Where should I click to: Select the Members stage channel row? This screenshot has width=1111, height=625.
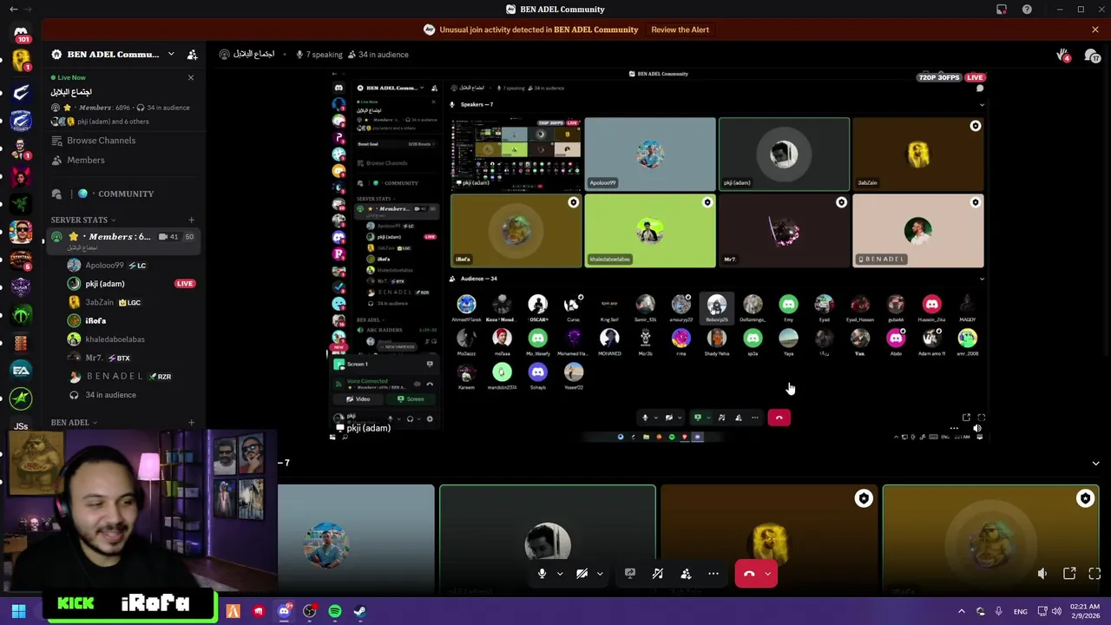tap(122, 241)
